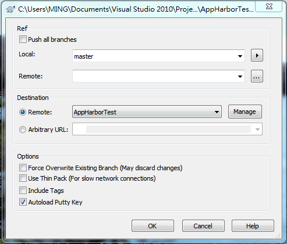Screen dimensions: 287x244
Task: Close the push dialog window
Action: 269,6
